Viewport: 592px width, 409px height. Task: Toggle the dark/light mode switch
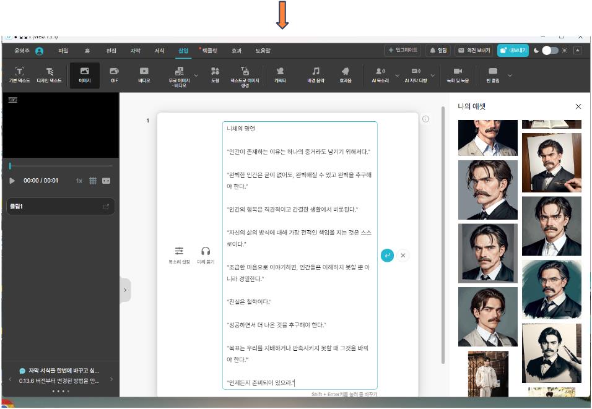550,51
